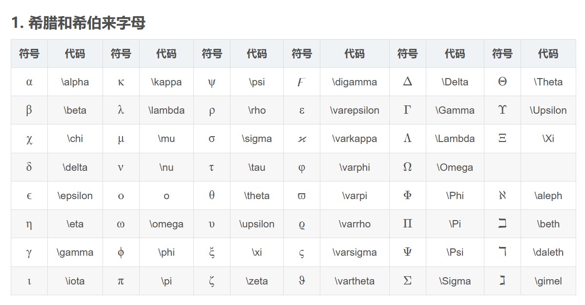Click the capital Sigma symbol
The height and width of the screenshot is (305, 585).
pyautogui.click(x=407, y=281)
